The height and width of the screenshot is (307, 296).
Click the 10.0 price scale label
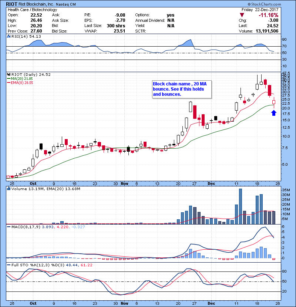pos(286,136)
